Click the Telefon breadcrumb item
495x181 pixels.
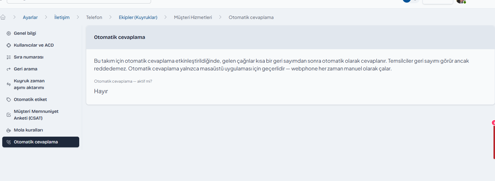pyautogui.click(x=94, y=17)
